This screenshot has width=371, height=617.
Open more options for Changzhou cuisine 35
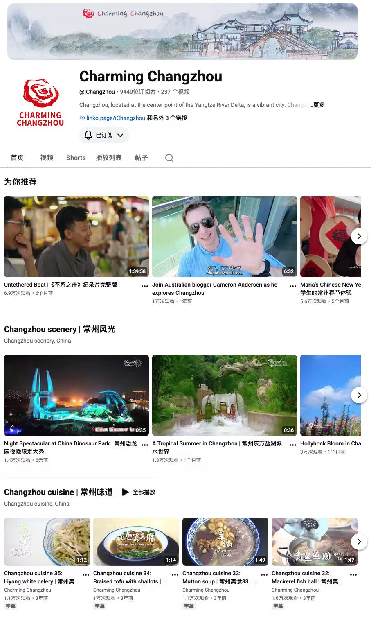[x=86, y=575]
